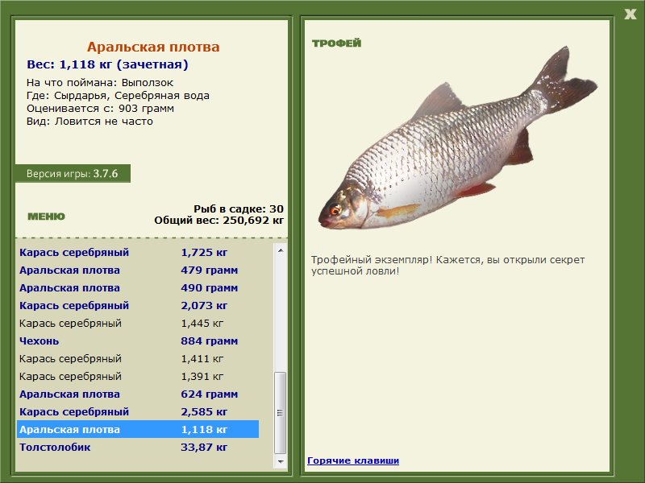
Task: Click the Рыб в садке: 30 text
Action: (x=239, y=208)
